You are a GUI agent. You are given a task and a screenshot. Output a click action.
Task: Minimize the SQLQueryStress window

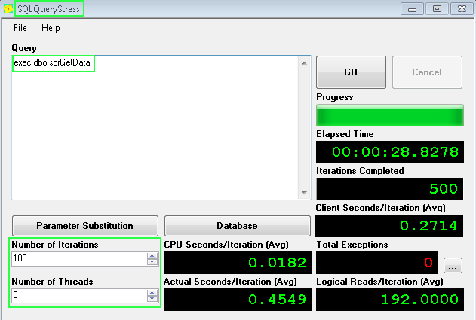coord(412,9)
